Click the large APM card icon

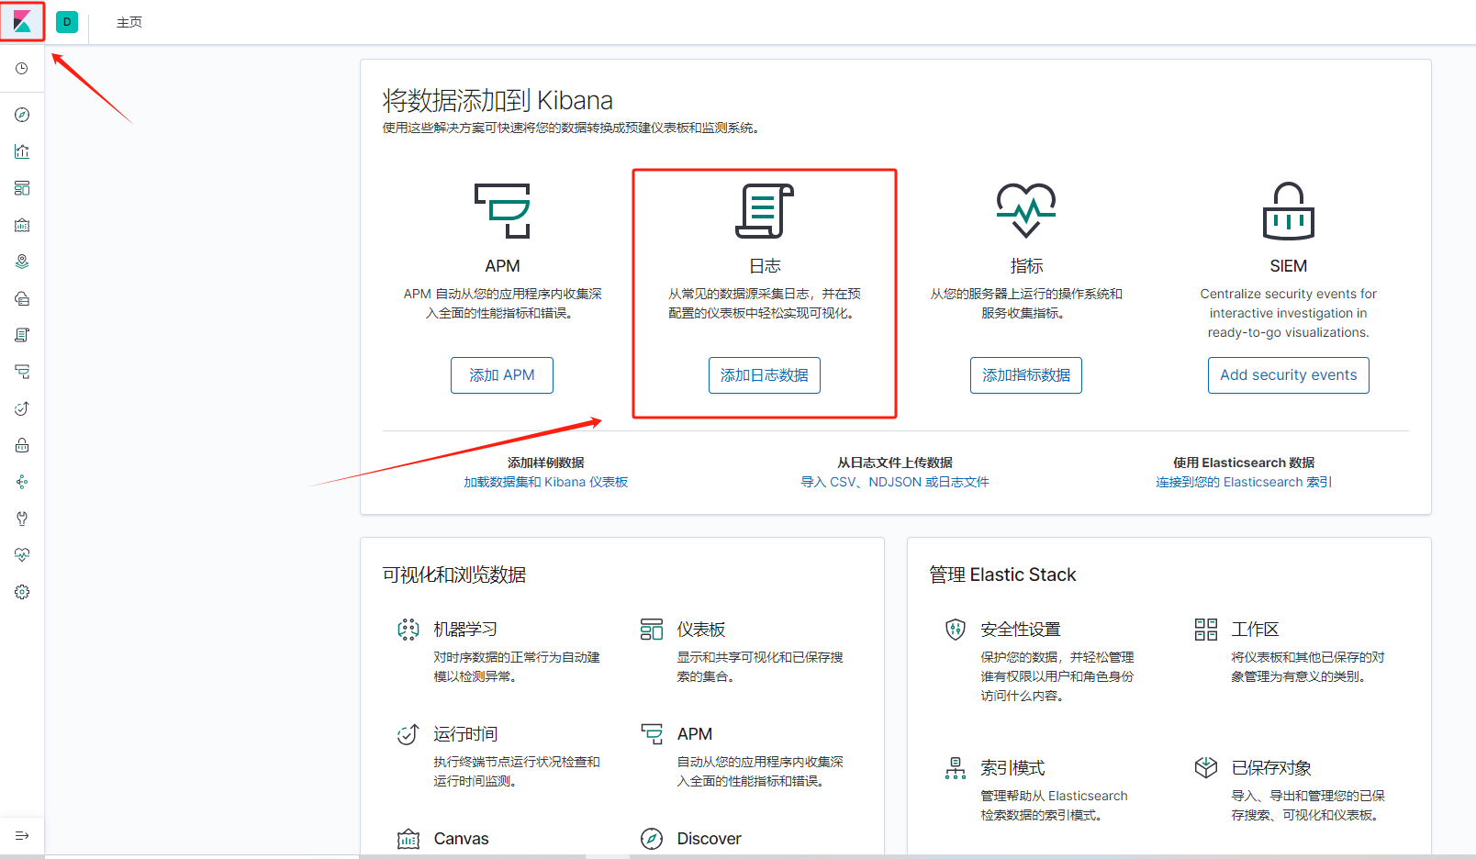(x=502, y=211)
